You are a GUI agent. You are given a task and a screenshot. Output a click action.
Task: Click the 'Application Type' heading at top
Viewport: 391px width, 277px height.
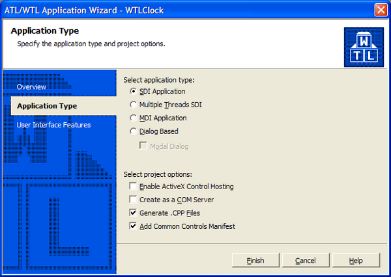(45, 31)
